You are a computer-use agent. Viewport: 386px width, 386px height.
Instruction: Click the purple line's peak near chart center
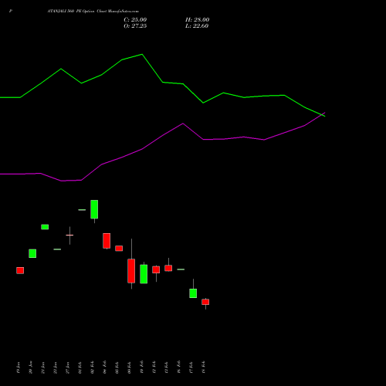click(183, 124)
